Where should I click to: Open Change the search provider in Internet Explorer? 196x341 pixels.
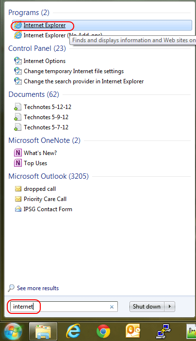pyautogui.click(x=83, y=81)
